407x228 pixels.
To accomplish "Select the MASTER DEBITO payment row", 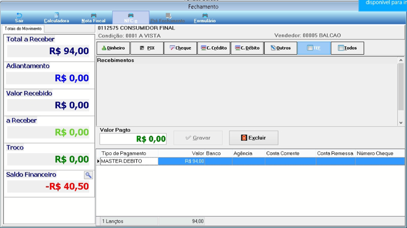I will point(252,161).
